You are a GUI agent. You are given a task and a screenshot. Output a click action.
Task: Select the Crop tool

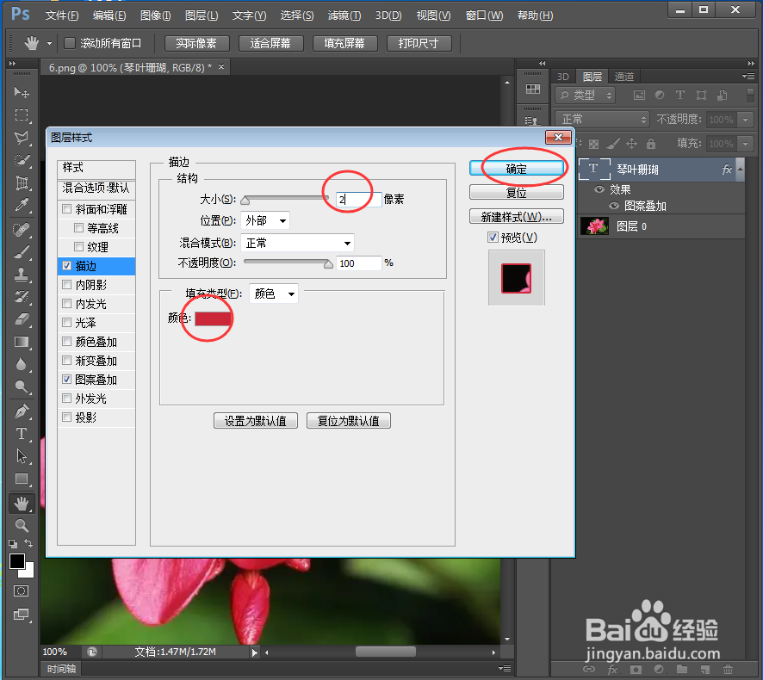[x=22, y=183]
